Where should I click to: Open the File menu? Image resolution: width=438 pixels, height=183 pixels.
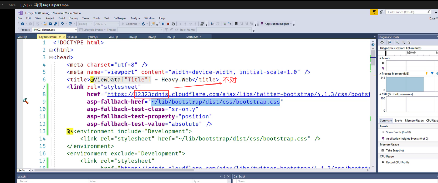20,18
